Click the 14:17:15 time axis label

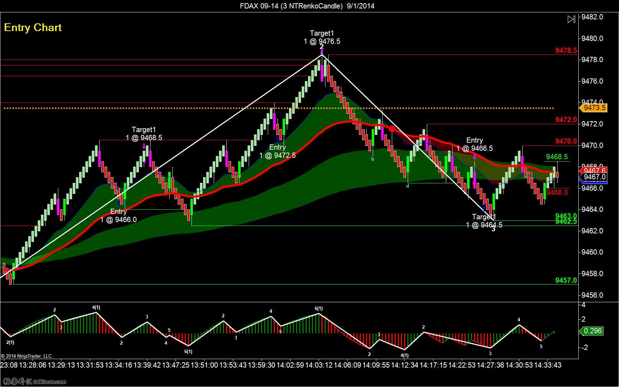pyautogui.click(x=433, y=365)
